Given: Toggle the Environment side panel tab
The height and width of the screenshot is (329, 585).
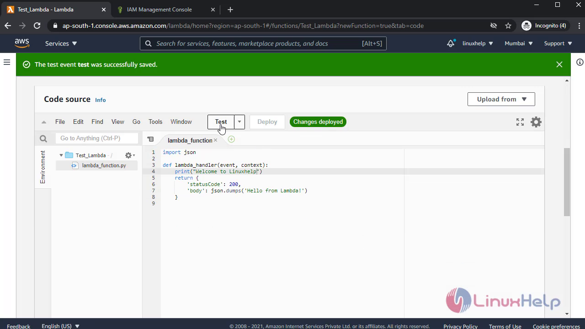Looking at the screenshot, I should tap(43, 167).
